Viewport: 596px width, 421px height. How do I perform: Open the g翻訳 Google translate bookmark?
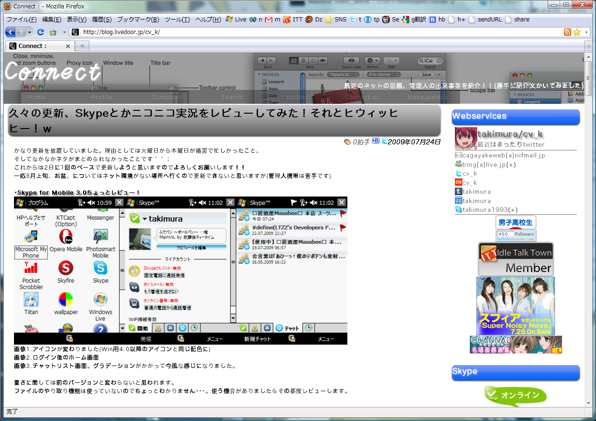pyautogui.click(x=414, y=20)
